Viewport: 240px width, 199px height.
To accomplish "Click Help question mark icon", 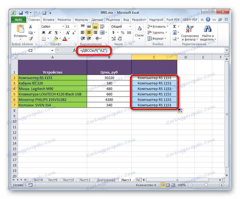I will (x=208, y=19).
